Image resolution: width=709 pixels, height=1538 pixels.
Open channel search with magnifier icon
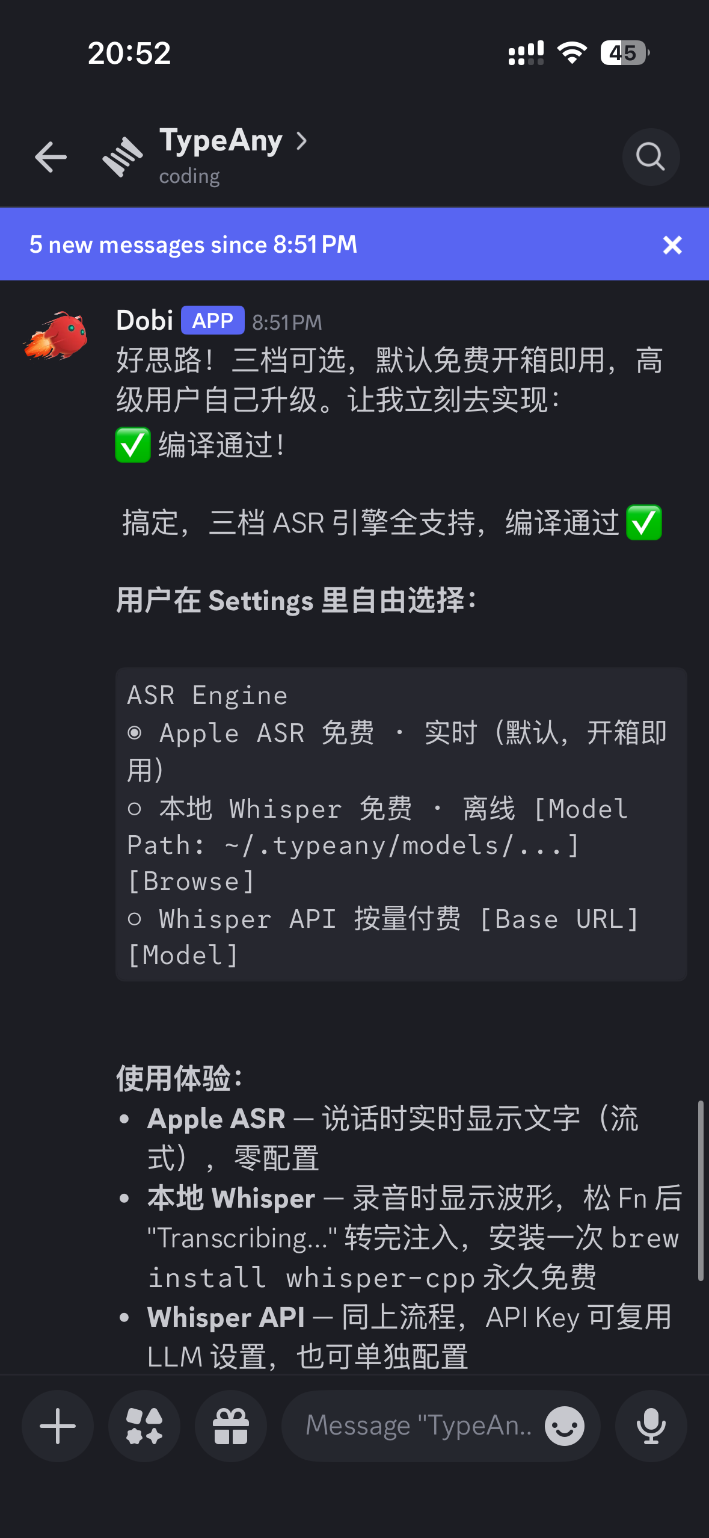tap(651, 157)
